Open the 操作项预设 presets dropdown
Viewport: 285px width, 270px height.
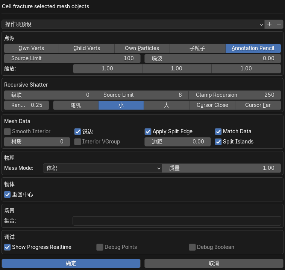coord(133,24)
